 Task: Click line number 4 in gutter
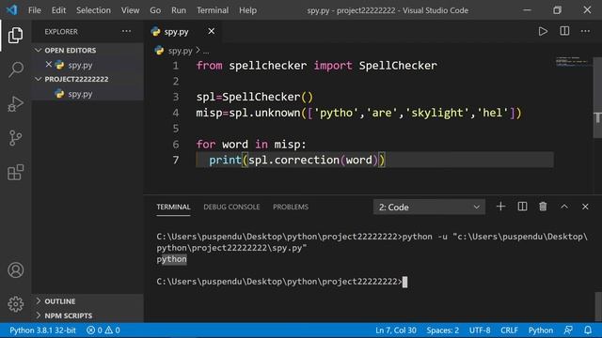[x=176, y=113]
